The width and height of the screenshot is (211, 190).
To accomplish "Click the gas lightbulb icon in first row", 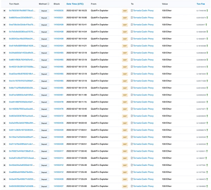I will [207, 11].
